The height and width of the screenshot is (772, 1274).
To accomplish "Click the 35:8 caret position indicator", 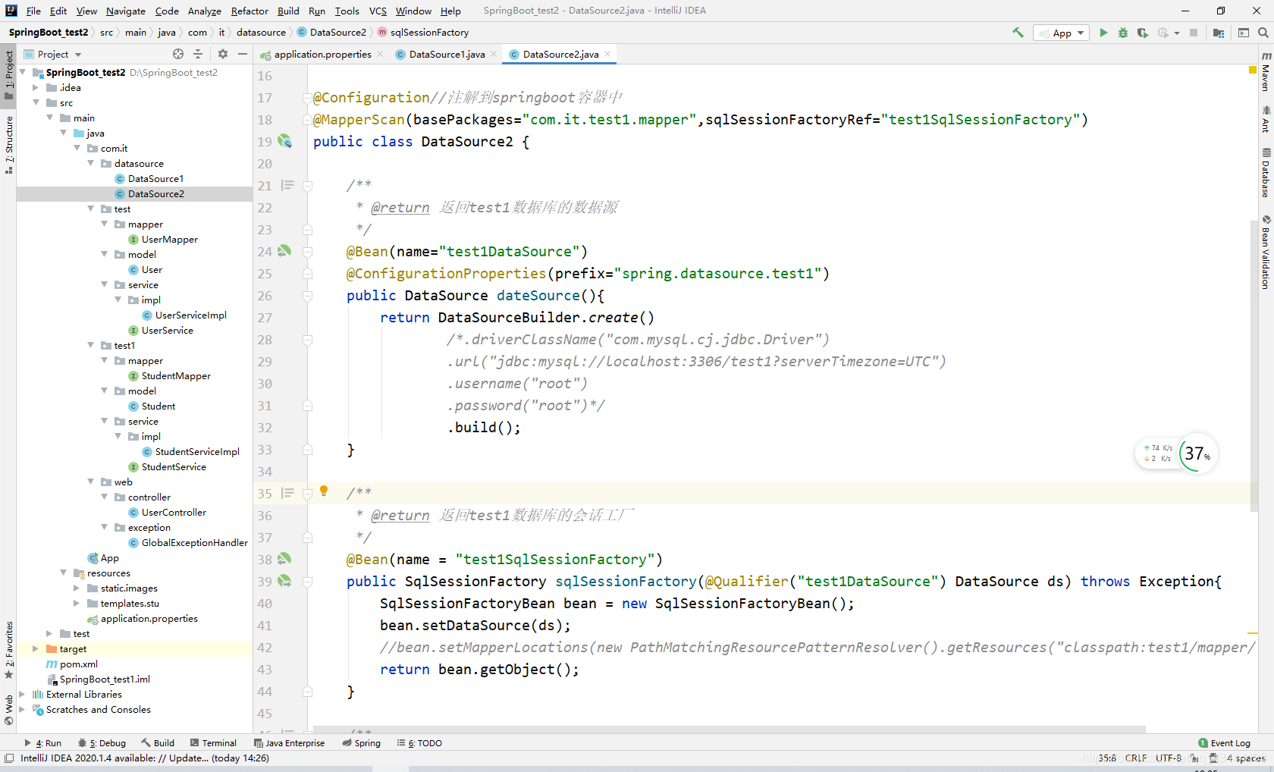I will (x=1106, y=758).
